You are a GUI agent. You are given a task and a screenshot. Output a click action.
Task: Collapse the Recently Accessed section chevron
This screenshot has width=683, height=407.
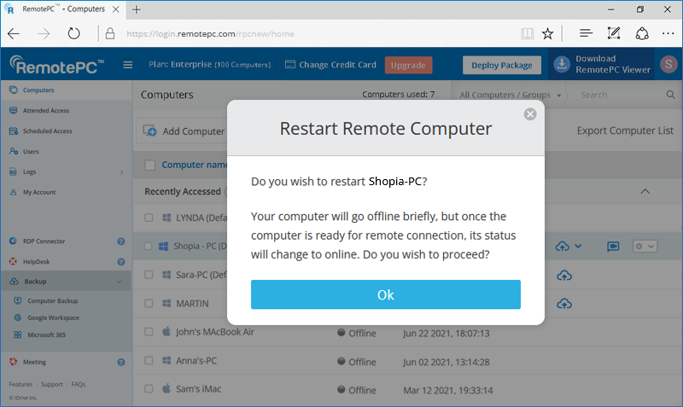click(x=645, y=191)
